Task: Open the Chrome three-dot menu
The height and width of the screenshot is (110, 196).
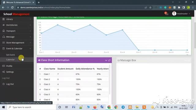Action: click(x=193, y=8)
